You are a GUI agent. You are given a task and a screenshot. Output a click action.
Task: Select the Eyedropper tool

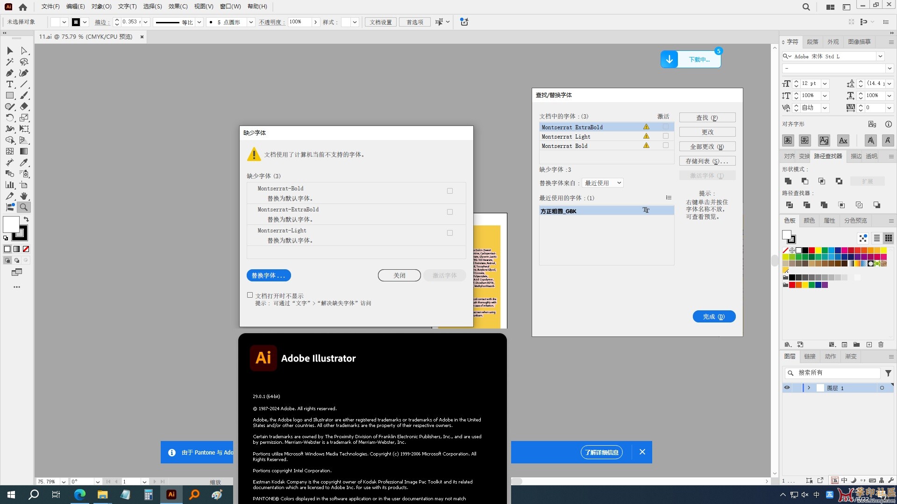[x=24, y=162]
